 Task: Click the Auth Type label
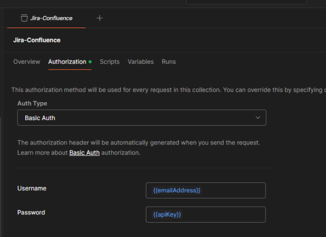32,104
